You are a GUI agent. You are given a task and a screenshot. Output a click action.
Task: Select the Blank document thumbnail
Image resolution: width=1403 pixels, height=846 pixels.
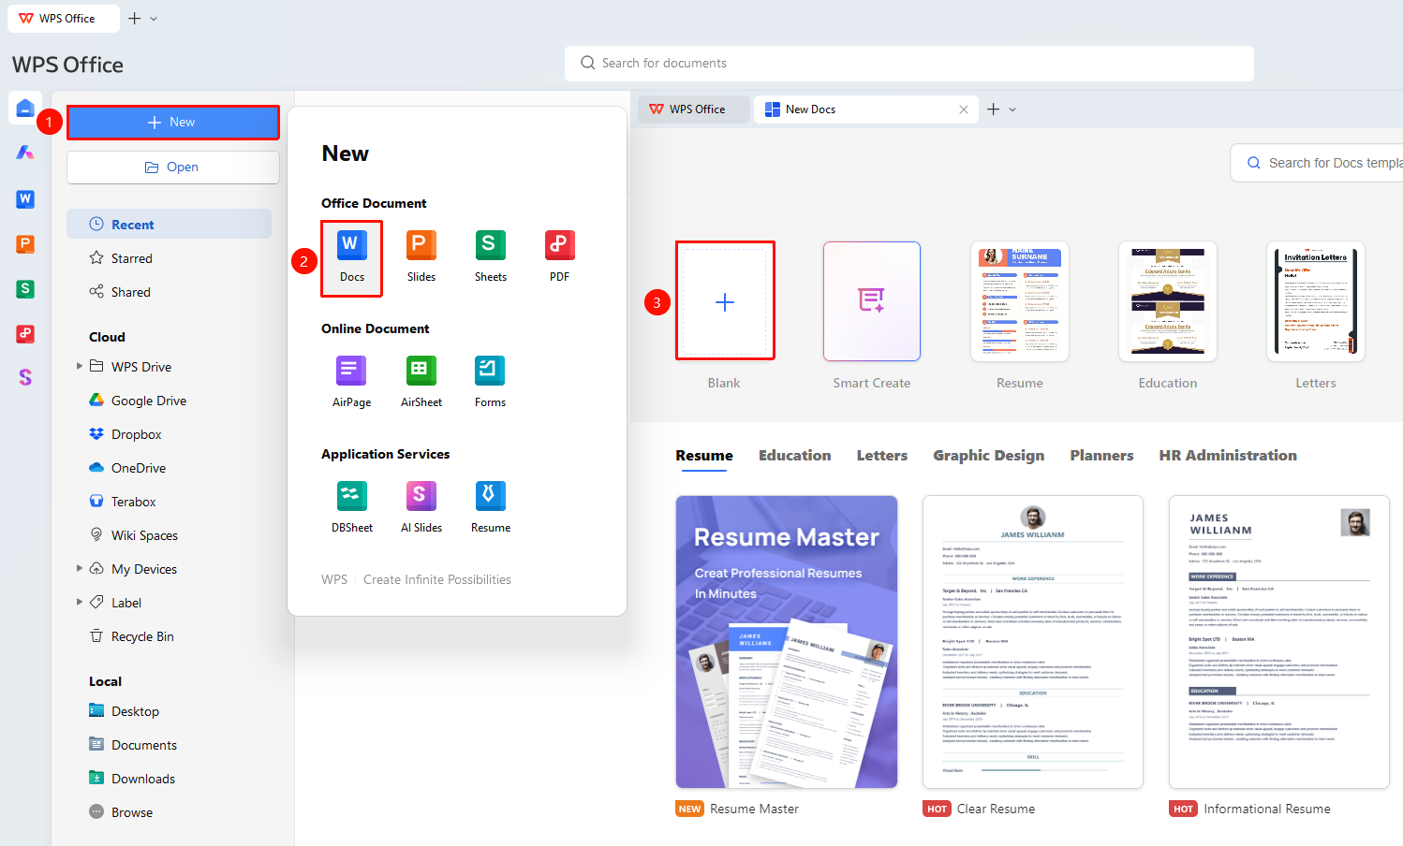click(725, 300)
